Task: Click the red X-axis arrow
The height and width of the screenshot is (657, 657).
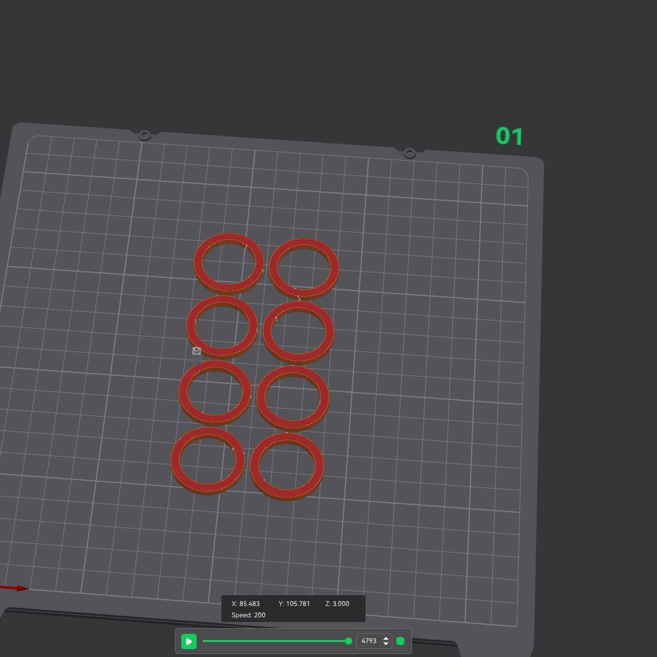Action: coord(14,587)
